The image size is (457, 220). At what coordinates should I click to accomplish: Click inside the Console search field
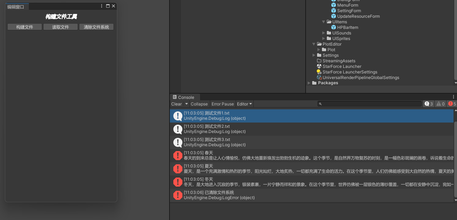(x=369, y=103)
